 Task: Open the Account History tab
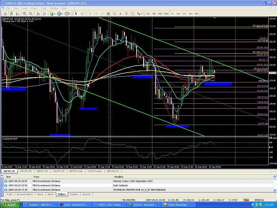(x=25, y=194)
